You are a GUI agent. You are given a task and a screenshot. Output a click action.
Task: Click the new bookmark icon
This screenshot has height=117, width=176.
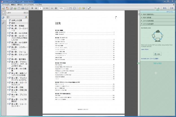pos(26,17)
